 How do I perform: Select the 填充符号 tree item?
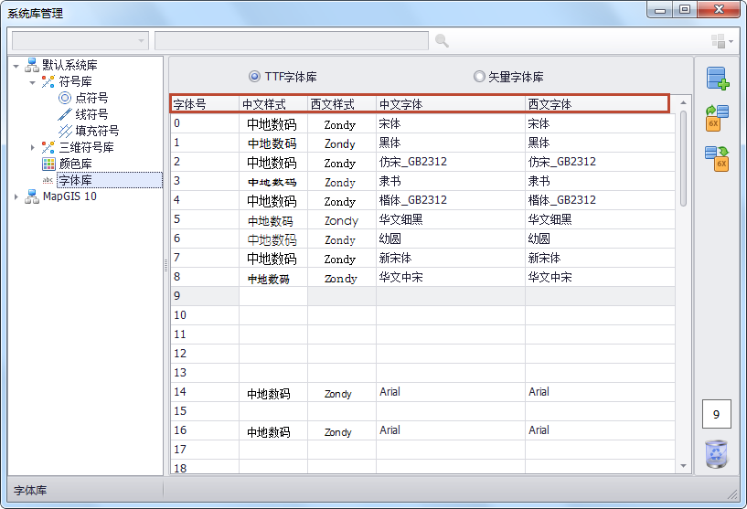point(96,131)
